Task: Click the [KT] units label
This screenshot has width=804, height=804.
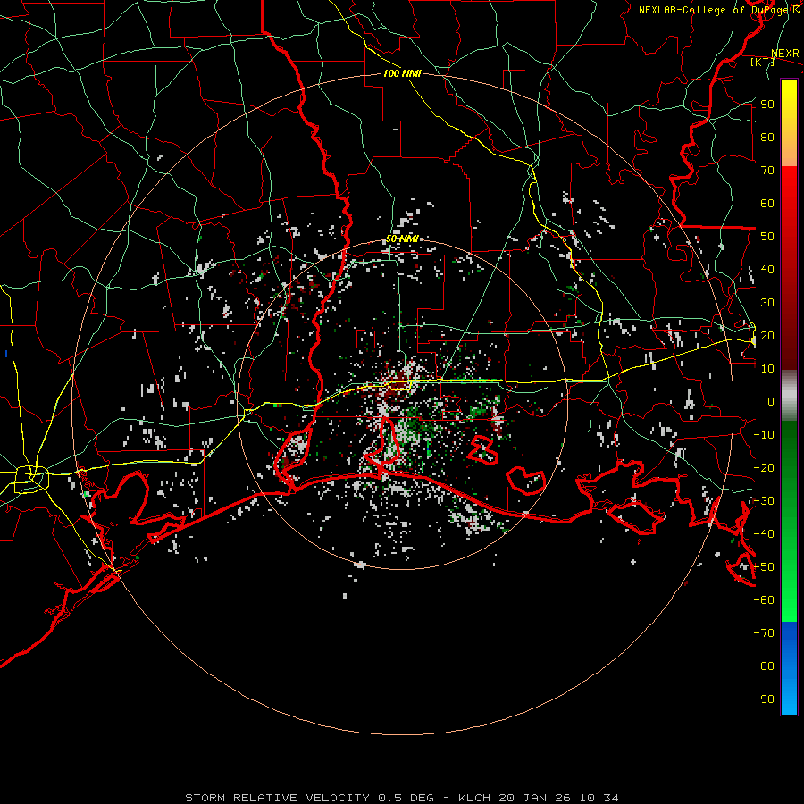Action: [762, 62]
